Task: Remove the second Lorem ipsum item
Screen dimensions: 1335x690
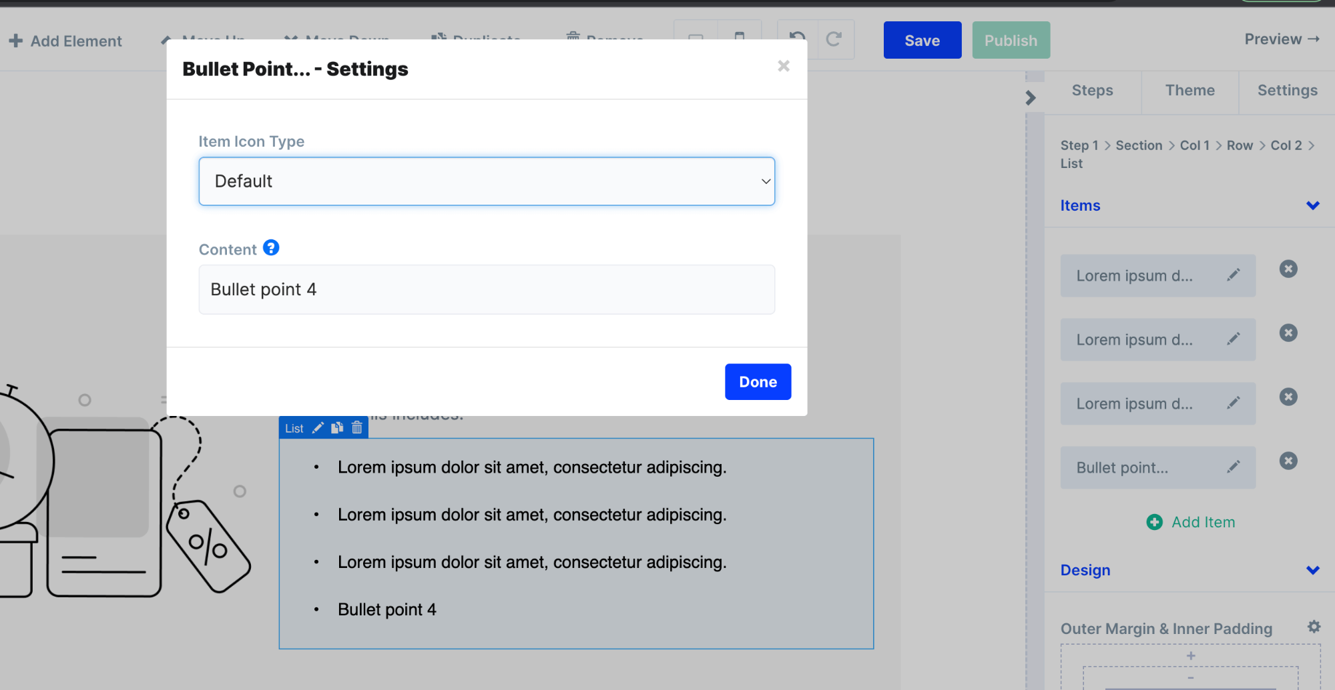Action: [x=1288, y=333]
